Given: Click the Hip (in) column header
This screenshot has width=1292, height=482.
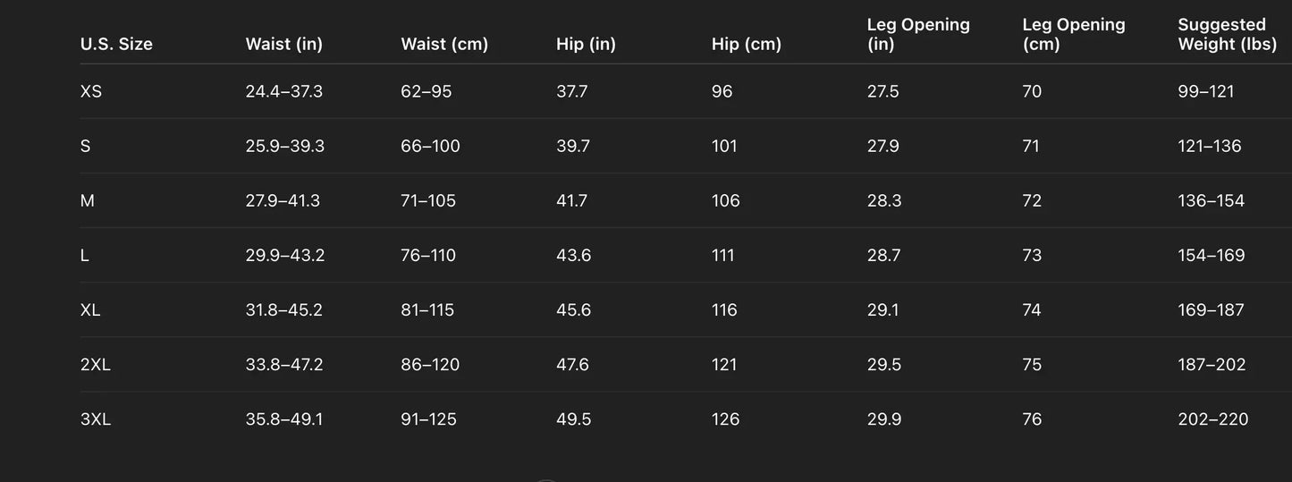Looking at the screenshot, I should tap(586, 44).
